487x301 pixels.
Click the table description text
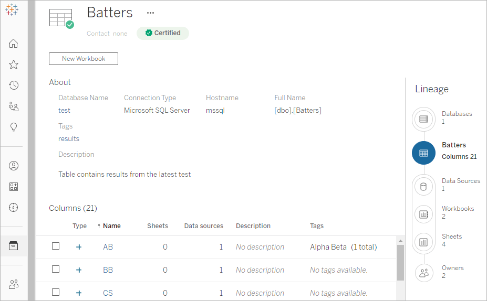(125, 174)
